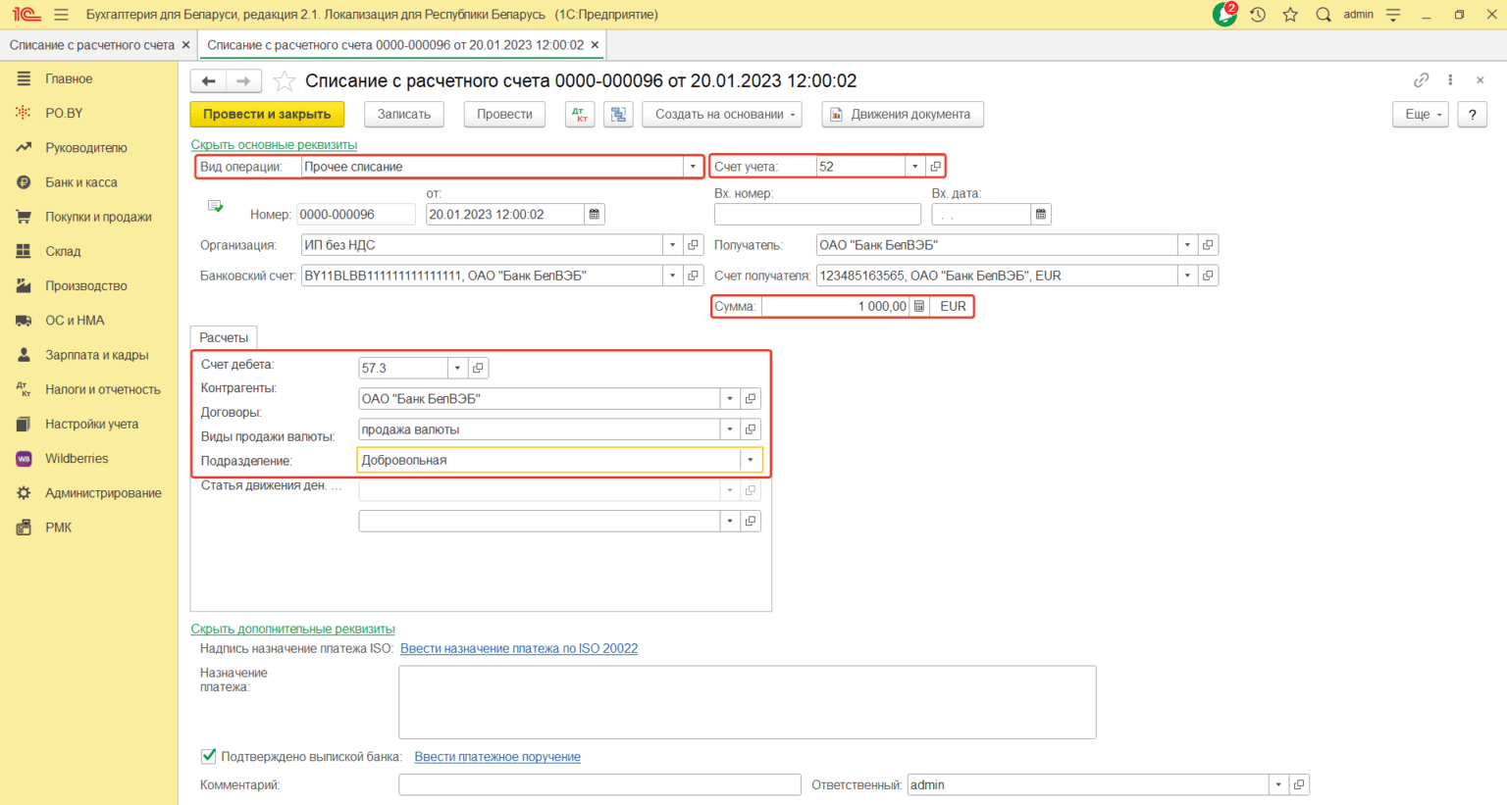This screenshot has width=1507, height=805.
Task: Click Записать button
Action: [x=404, y=115]
